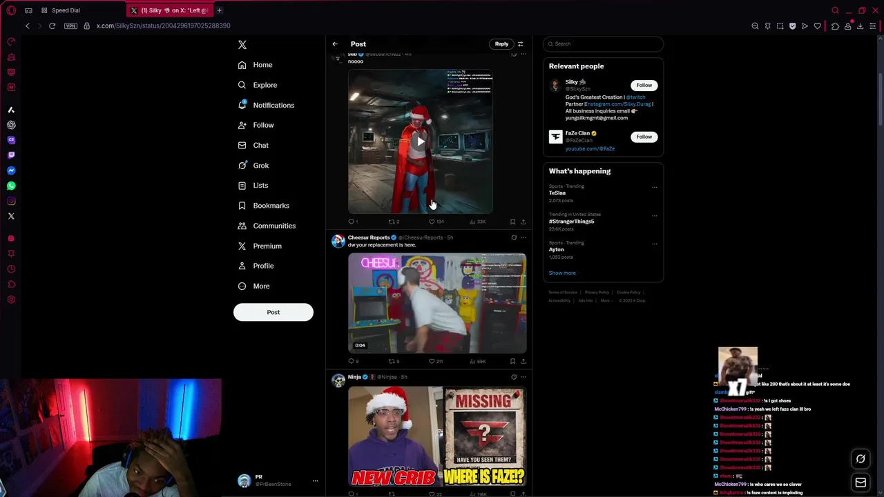
Task: Open more options for #StrangerThings5 trend
Action: tap(655, 215)
